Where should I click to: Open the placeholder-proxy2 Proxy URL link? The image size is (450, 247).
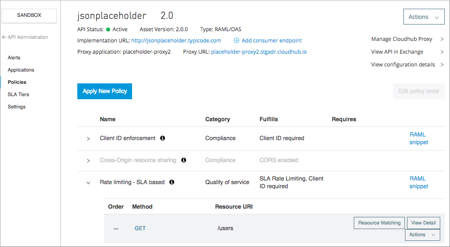click(259, 52)
